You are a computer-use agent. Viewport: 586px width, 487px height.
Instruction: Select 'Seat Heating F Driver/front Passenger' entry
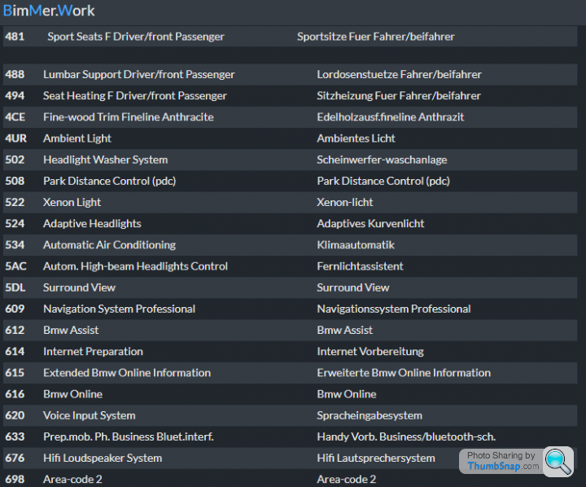[x=135, y=96]
